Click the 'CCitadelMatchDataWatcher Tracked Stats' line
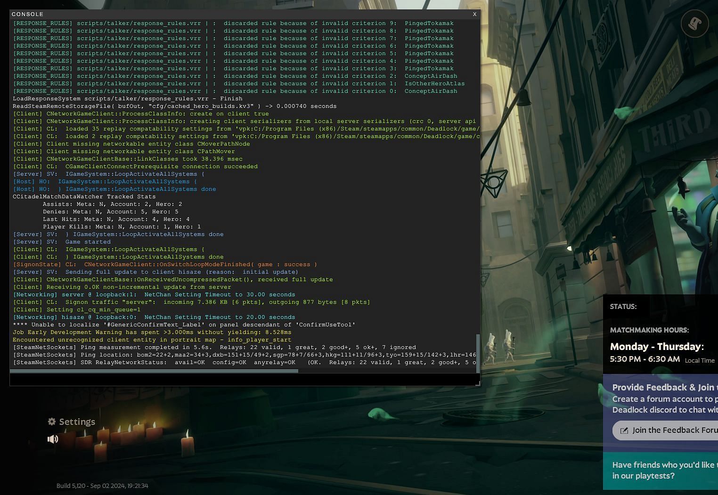Screen dimensions: 718x495 84,196
